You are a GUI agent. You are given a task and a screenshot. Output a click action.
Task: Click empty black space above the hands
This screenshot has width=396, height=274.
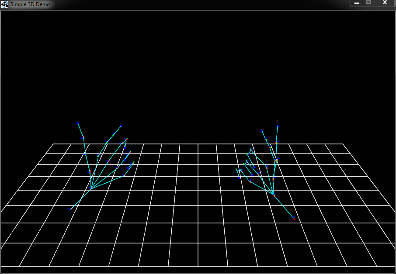tap(197, 65)
